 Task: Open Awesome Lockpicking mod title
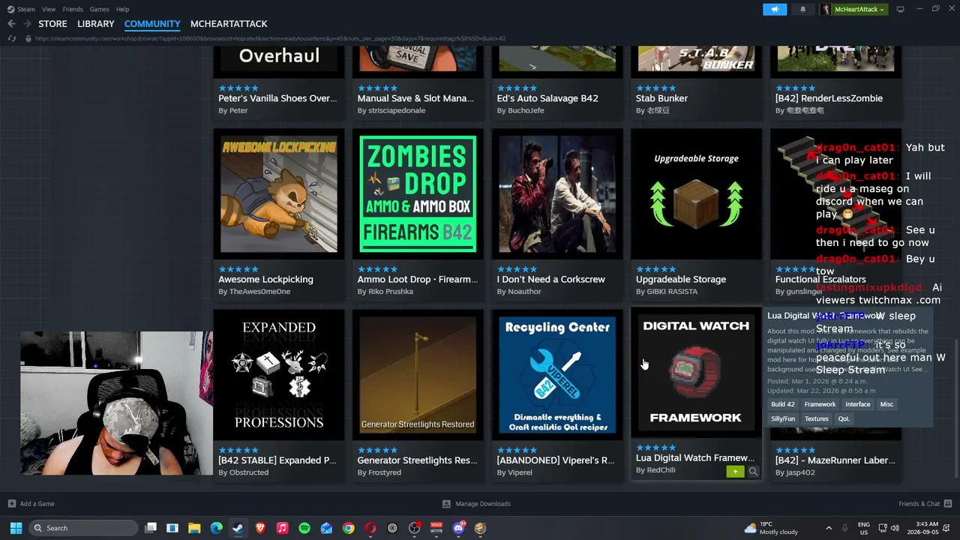tap(265, 279)
